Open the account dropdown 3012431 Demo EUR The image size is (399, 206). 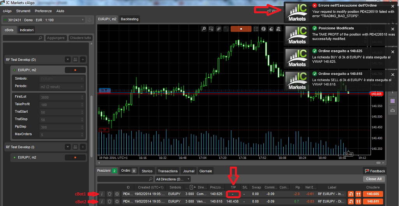43,20
